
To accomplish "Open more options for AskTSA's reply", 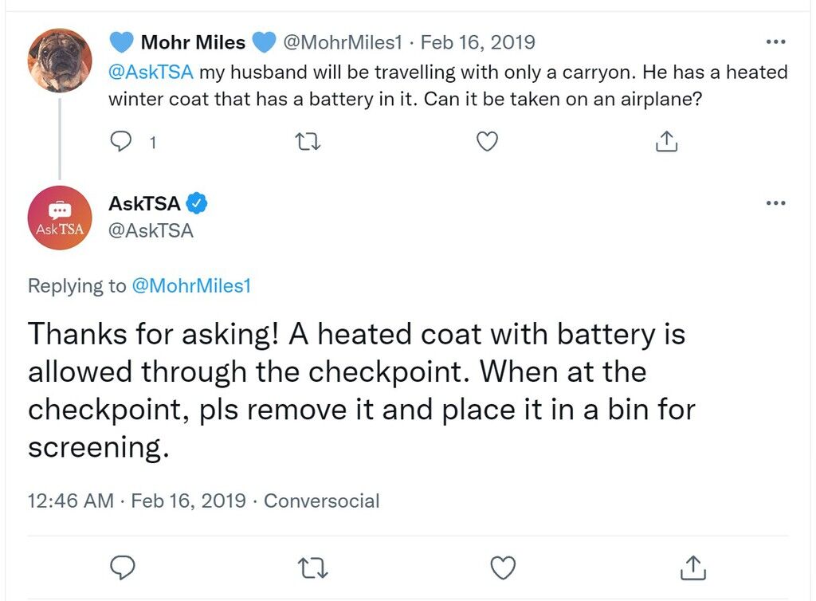I will (x=775, y=203).
